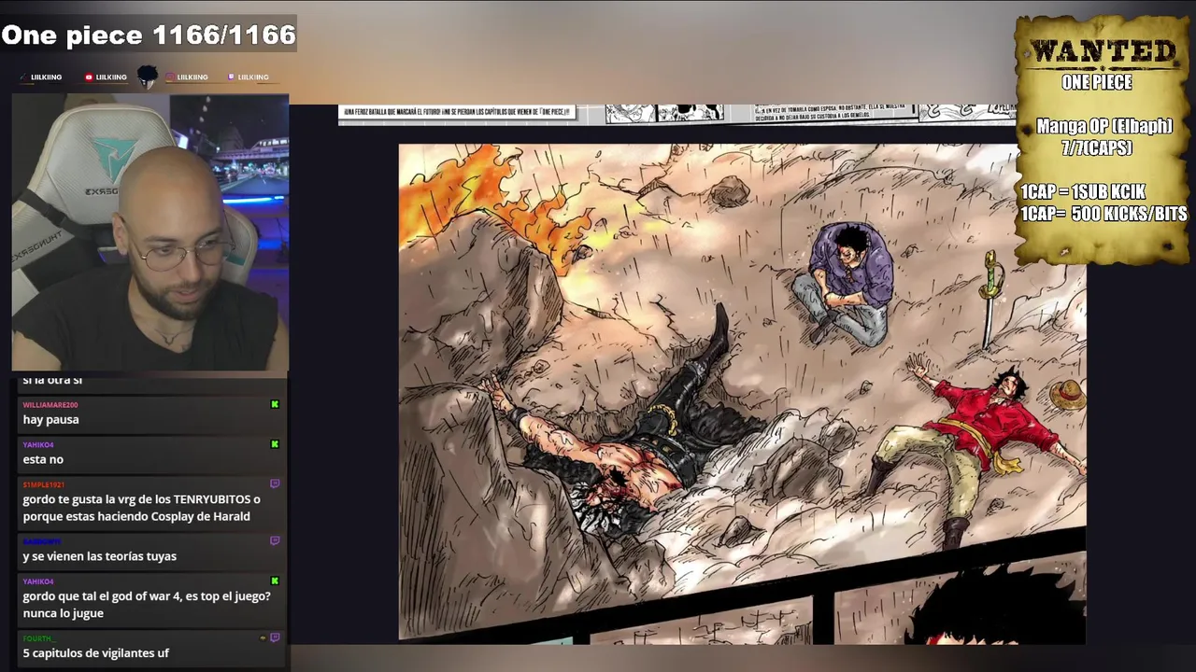Click the streamer webcam feed
1196x672 pixels.
(150, 232)
